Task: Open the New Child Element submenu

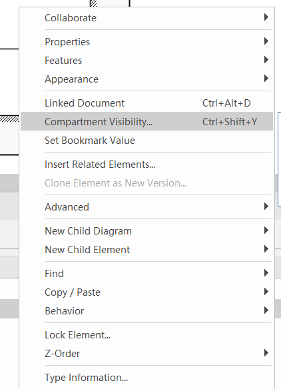Action: pos(146,250)
